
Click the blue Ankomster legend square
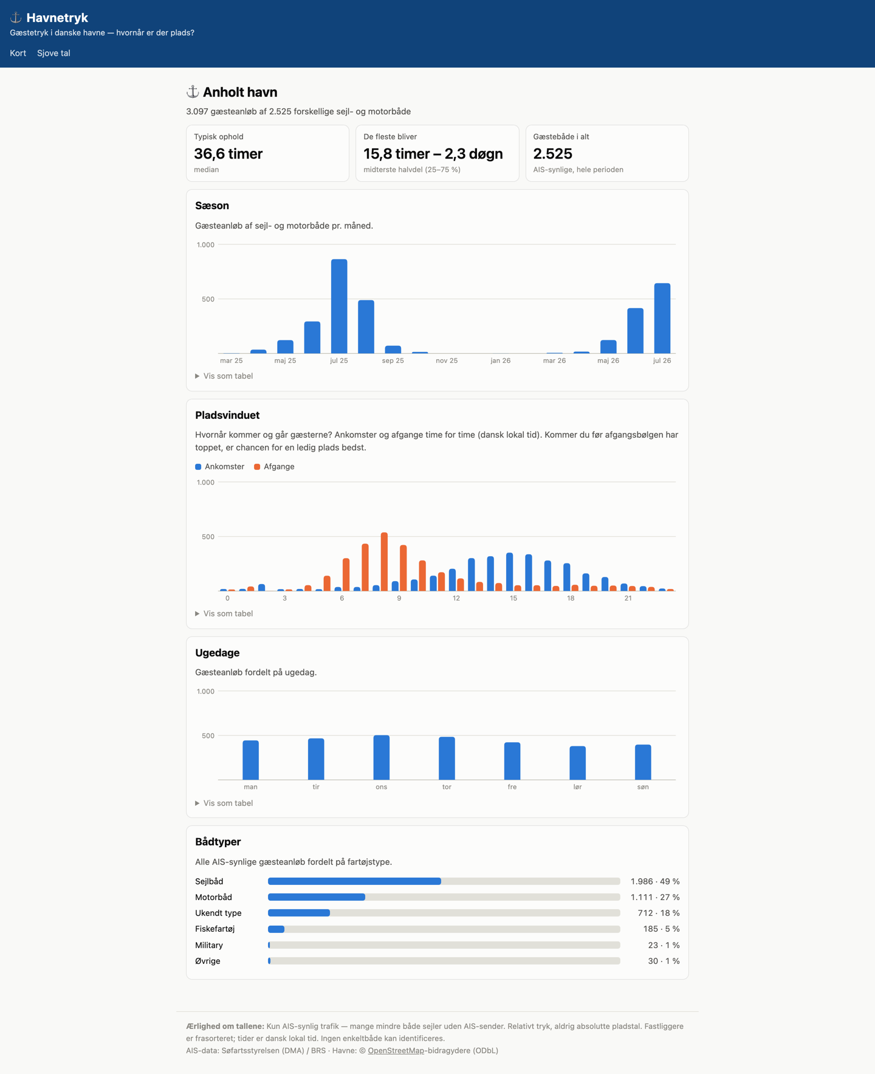[198, 467]
